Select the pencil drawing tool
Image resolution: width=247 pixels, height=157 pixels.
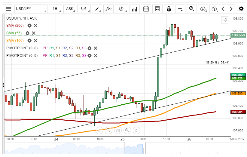tap(97, 9)
